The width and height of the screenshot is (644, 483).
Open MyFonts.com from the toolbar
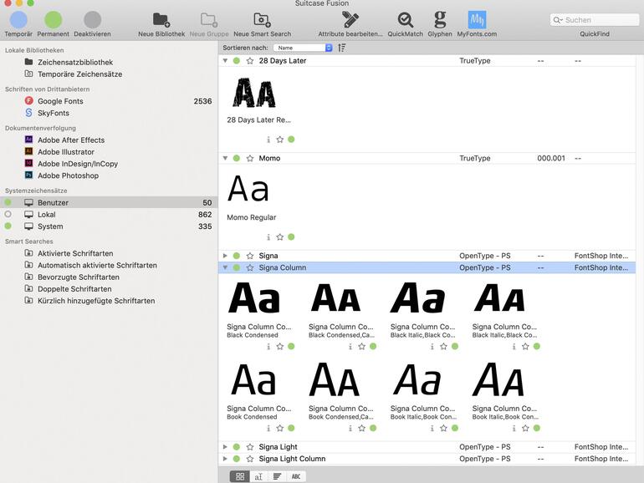477,20
